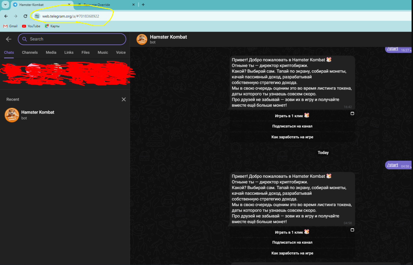
Task: Go forward with the browser forward arrow
Action: [x=16, y=16]
